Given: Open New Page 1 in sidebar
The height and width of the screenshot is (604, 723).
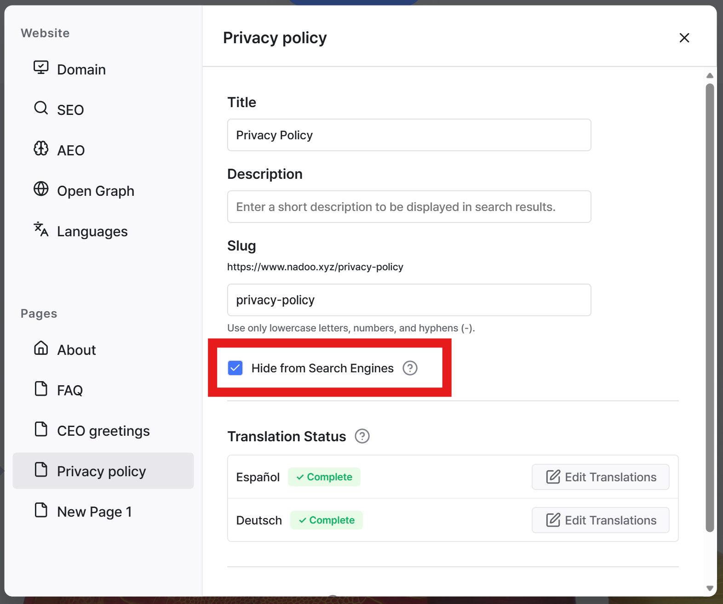Looking at the screenshot, I should coord(103,512).
